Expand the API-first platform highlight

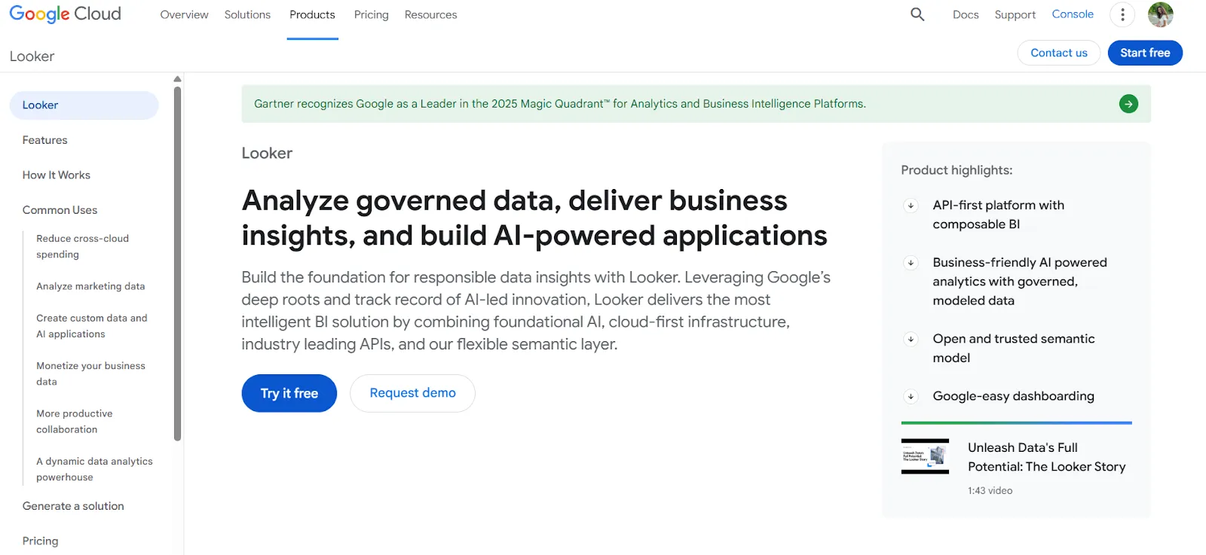[x=911, y=206]
